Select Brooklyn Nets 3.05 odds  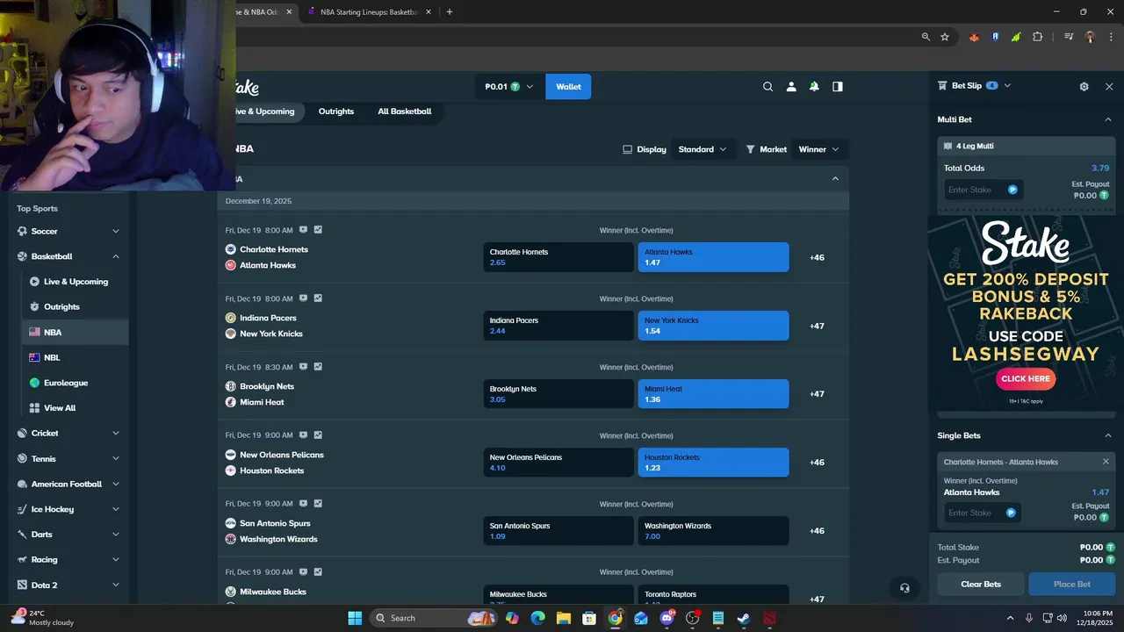click(558, 394)
